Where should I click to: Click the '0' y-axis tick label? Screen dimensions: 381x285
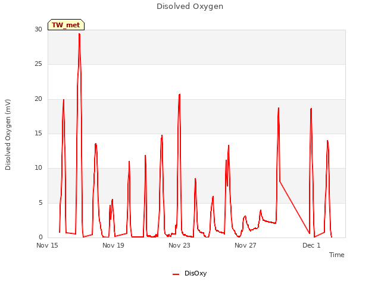click(x=40, y=237)
